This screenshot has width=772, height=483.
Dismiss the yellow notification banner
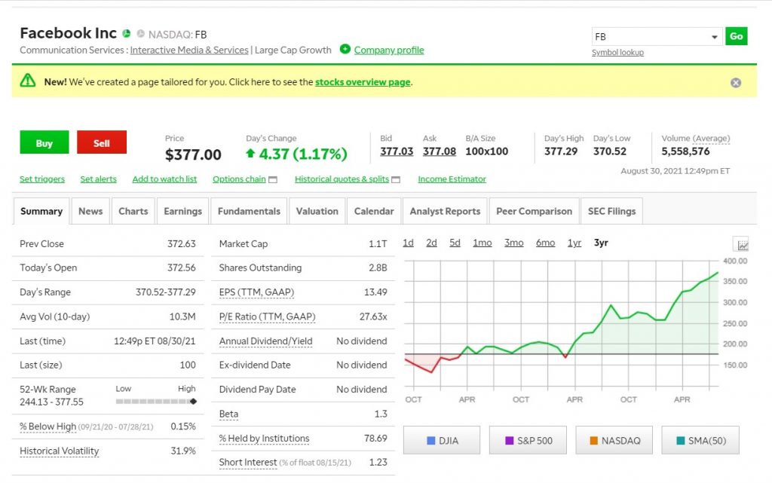click(736, 83)
